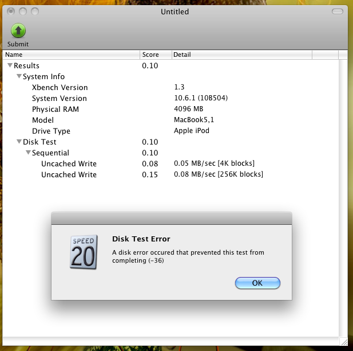This screenshot has height=351, width=353.
Task: Select the Uncached Write 4K blocks row
Action: pyautogui.click(x=170, y=163)
